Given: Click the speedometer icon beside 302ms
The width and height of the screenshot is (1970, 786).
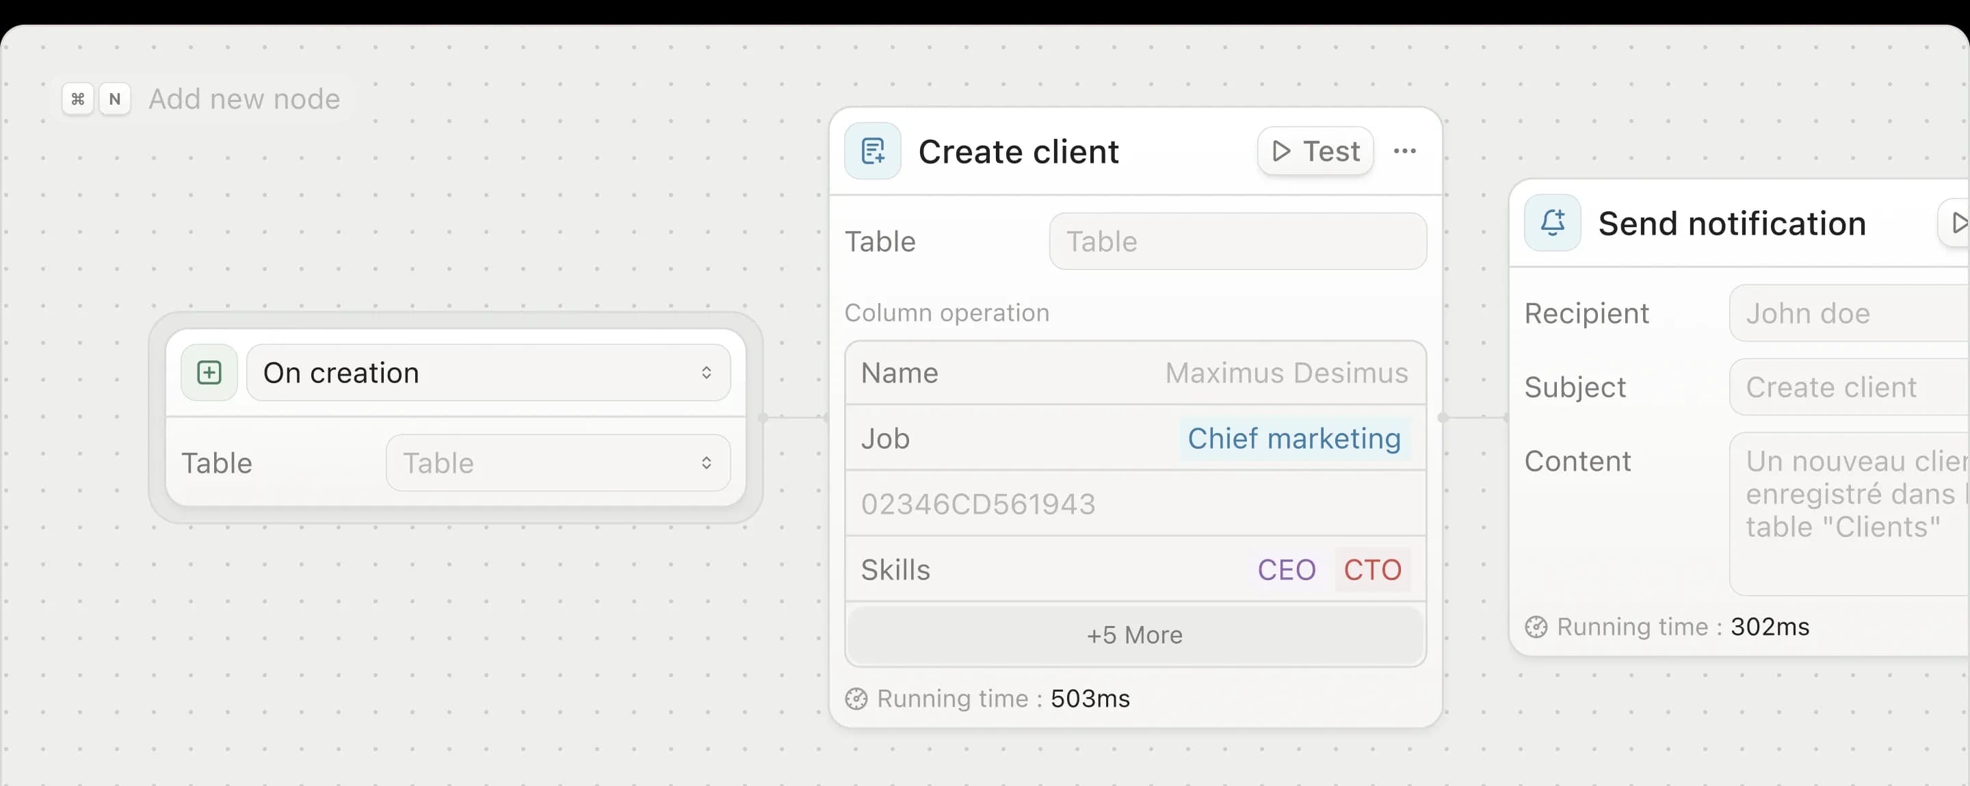Looking at the screenshot, I should pyautogui.click(x=1536, y=627).
